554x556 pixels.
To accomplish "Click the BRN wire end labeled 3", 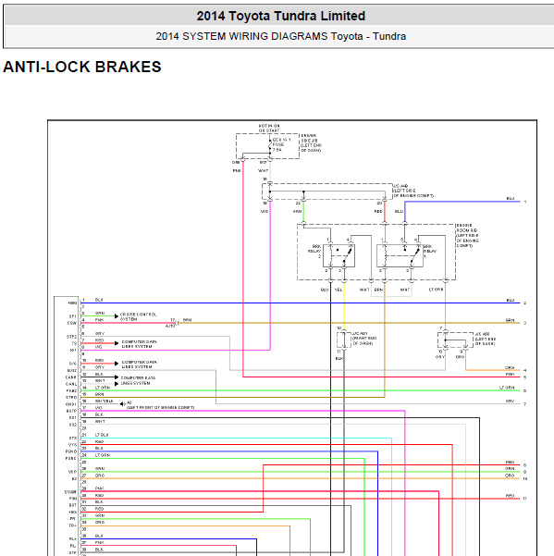I will pos(525,323).
